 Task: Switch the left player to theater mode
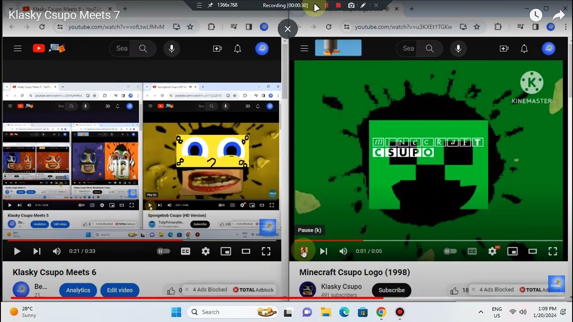[246, 251]
